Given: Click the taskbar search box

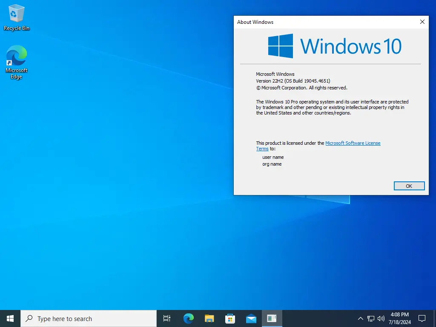Looking at the screenshot, I should tap(89, 318).
